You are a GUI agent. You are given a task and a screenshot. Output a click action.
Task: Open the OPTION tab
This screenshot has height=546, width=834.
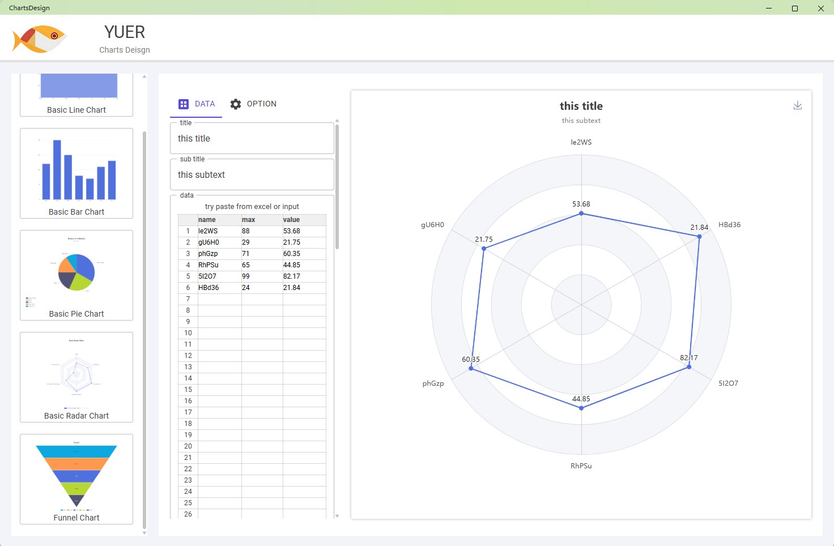point(253,104)
